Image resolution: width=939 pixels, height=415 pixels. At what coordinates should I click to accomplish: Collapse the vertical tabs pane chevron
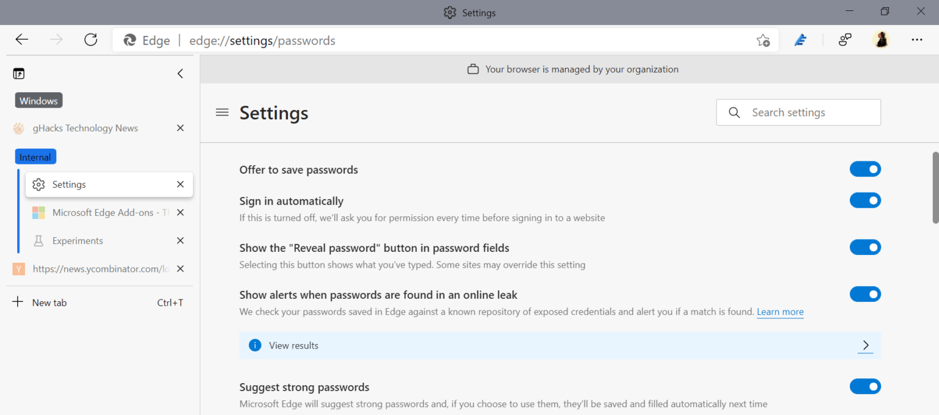[x=180, y=73]
